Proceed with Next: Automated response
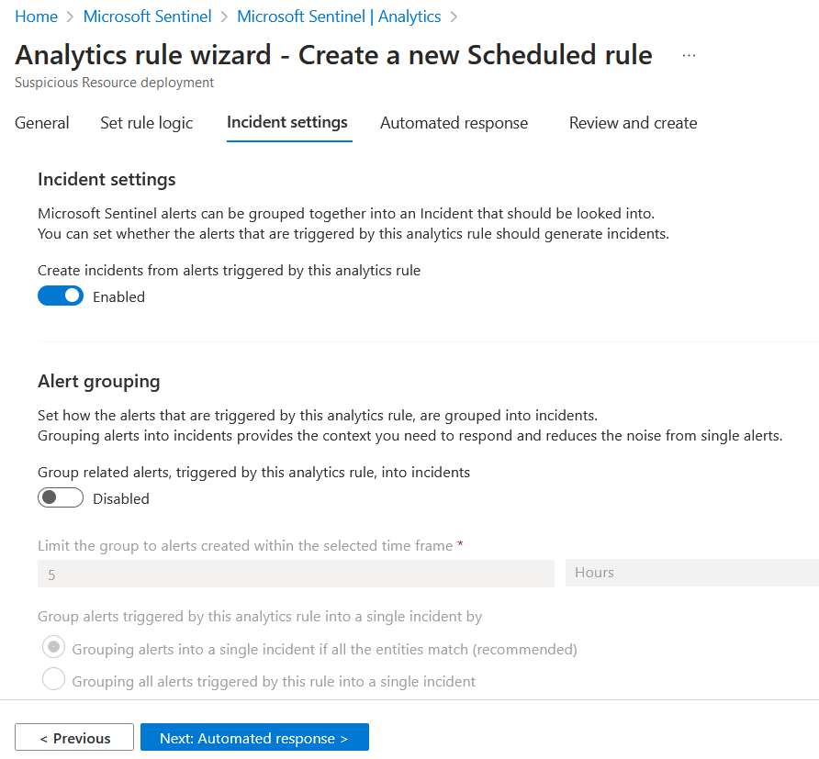 pyautogui.click(x=254, y=737)
